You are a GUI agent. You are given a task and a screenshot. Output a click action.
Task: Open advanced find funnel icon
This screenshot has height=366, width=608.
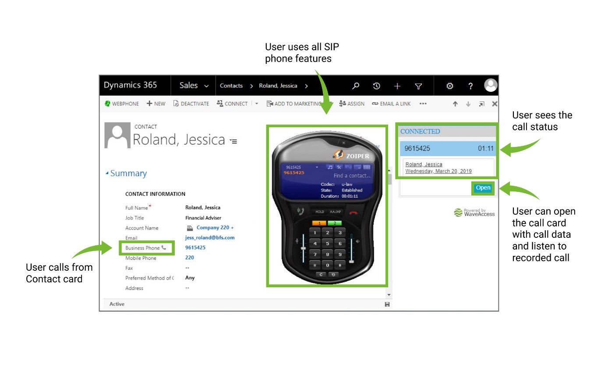point(418,86)
